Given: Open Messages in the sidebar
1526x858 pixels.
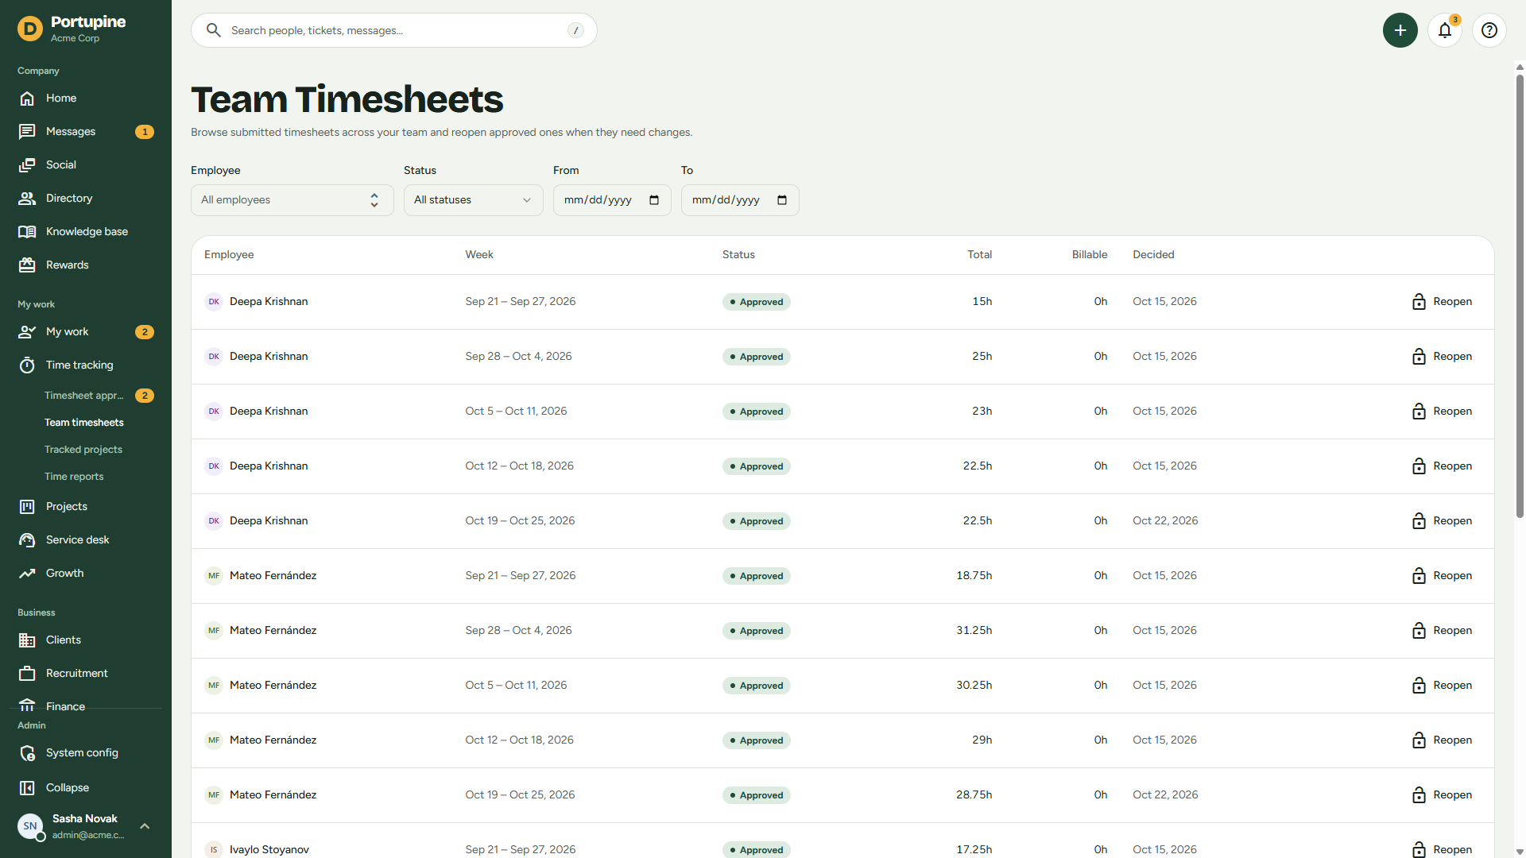Looking at the screenshot, I should [86, 132].
